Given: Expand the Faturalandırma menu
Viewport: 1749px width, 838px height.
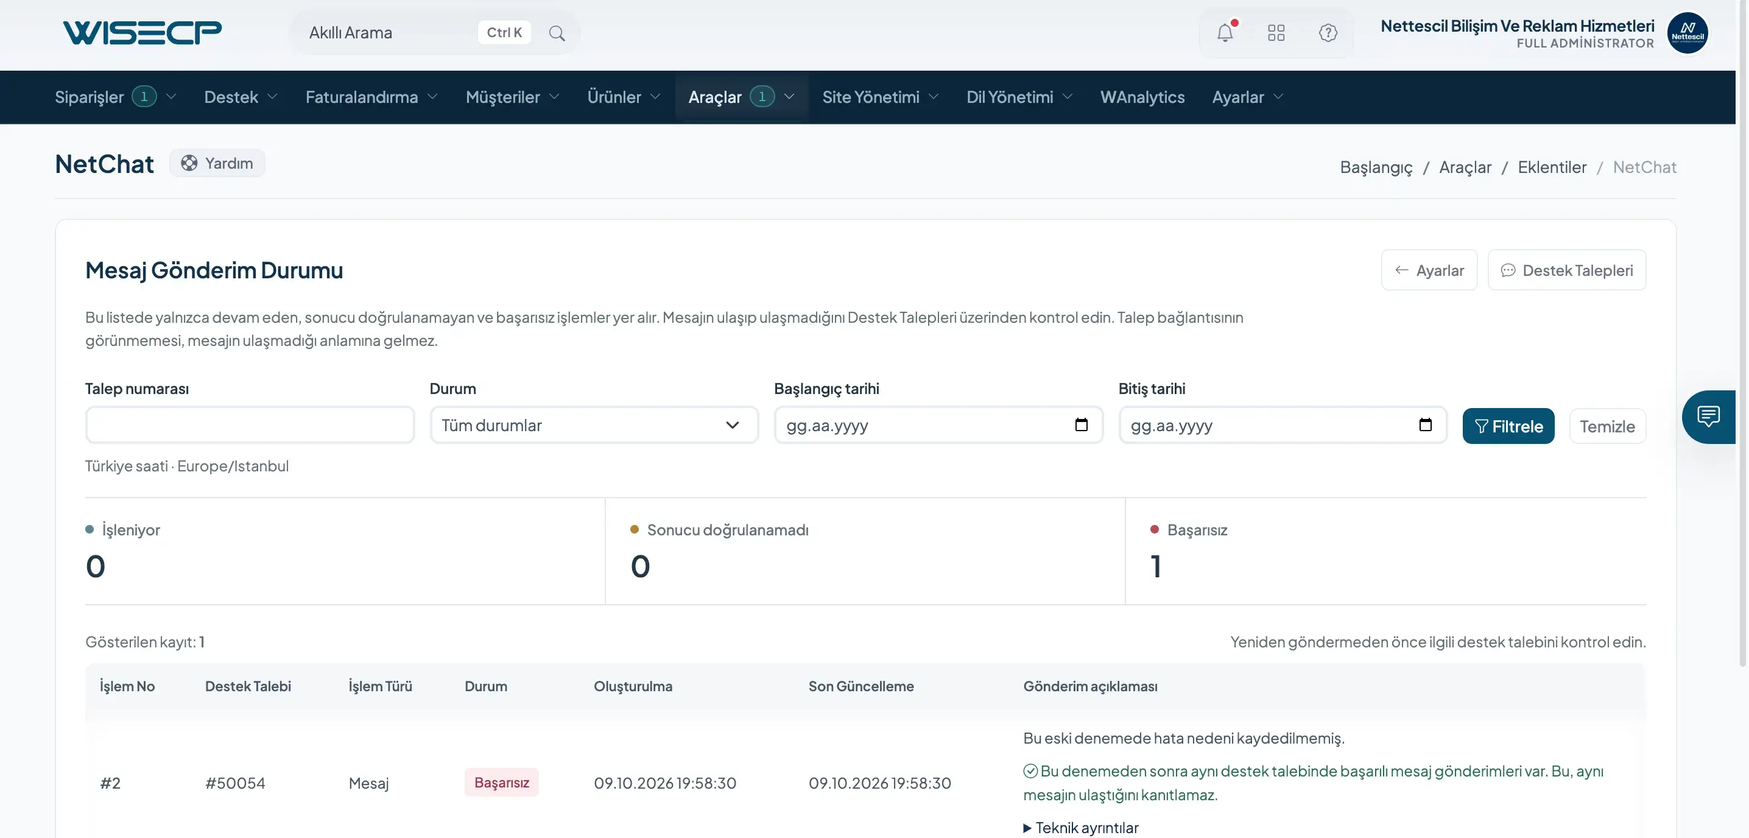Looking at the screenshot, I should click(x=371, y=97).
